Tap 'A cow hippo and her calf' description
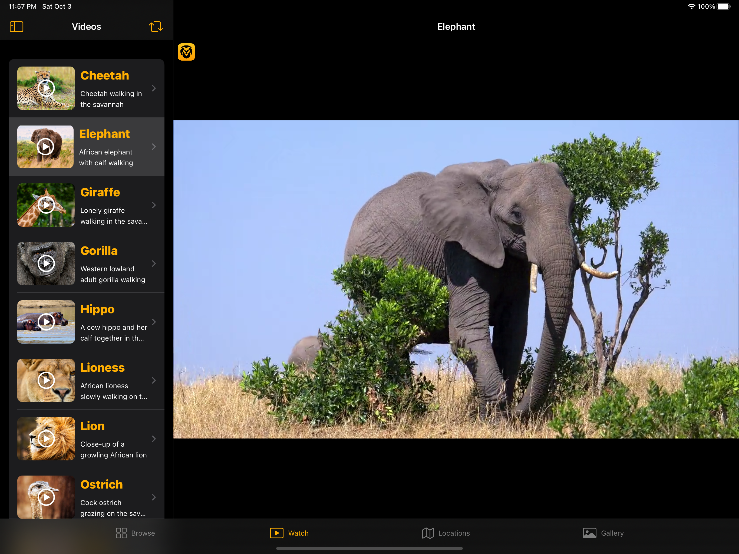Screen dimensions: 739x554 tap(114, 333)
